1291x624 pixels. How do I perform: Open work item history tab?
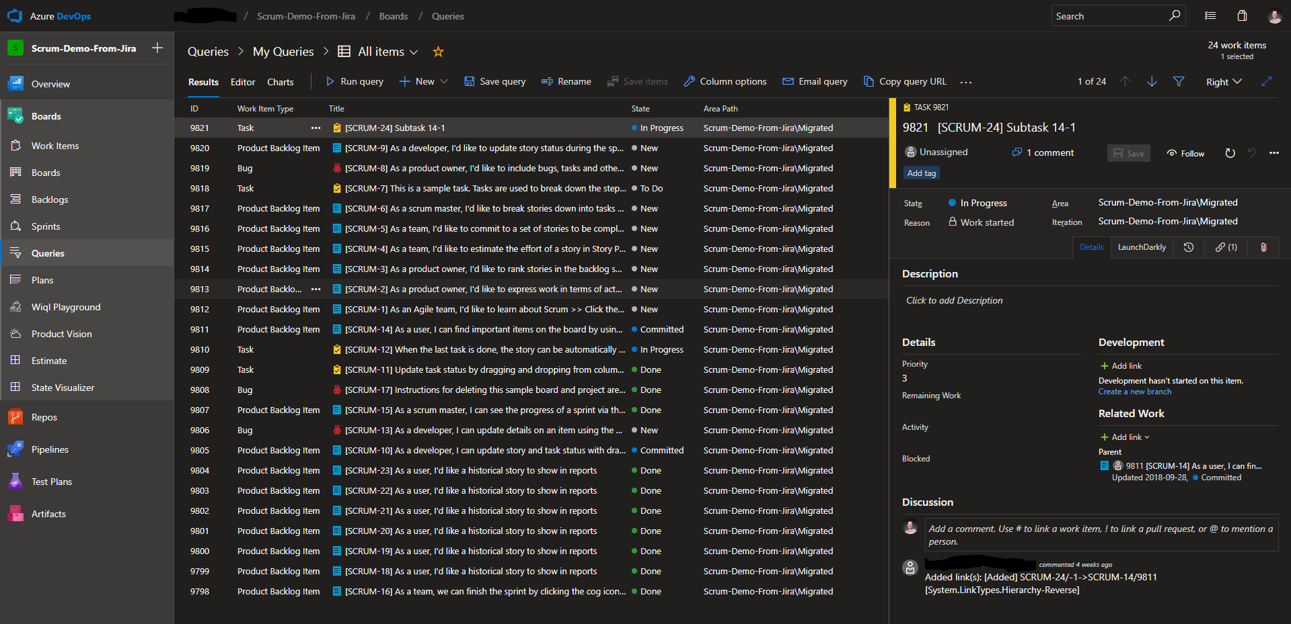(1189, 247)
